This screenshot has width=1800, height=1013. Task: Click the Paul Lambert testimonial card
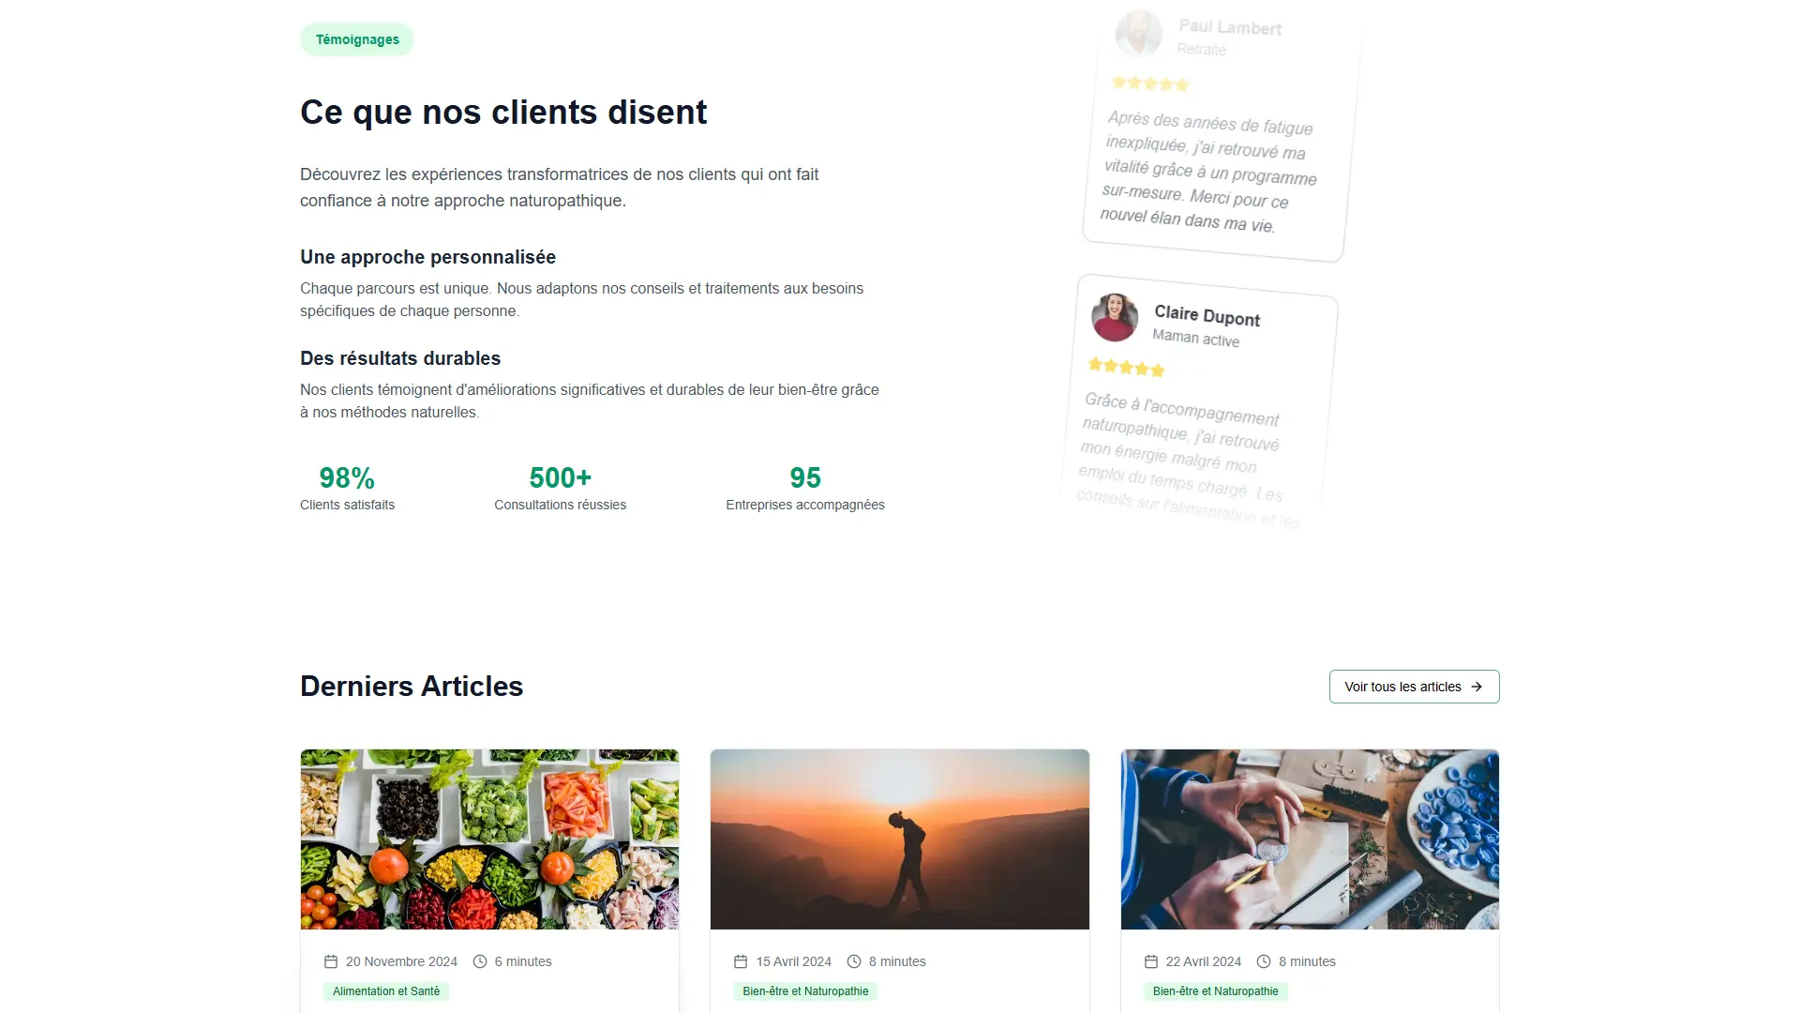point(1222,131)
